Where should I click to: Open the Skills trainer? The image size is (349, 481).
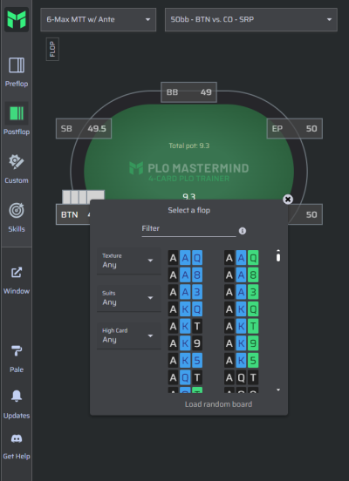(x=17, y=218)
